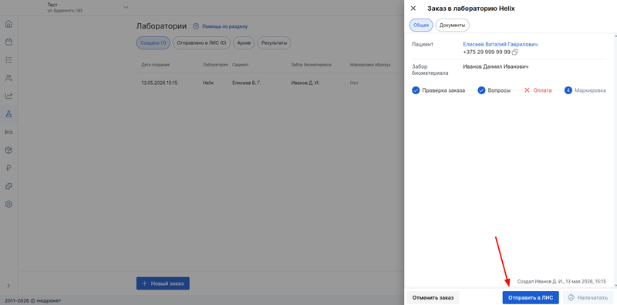Open the analytics chart icon in sidebar
The height and width of the screenshot is (305, 617).
[x=8, y=96]
